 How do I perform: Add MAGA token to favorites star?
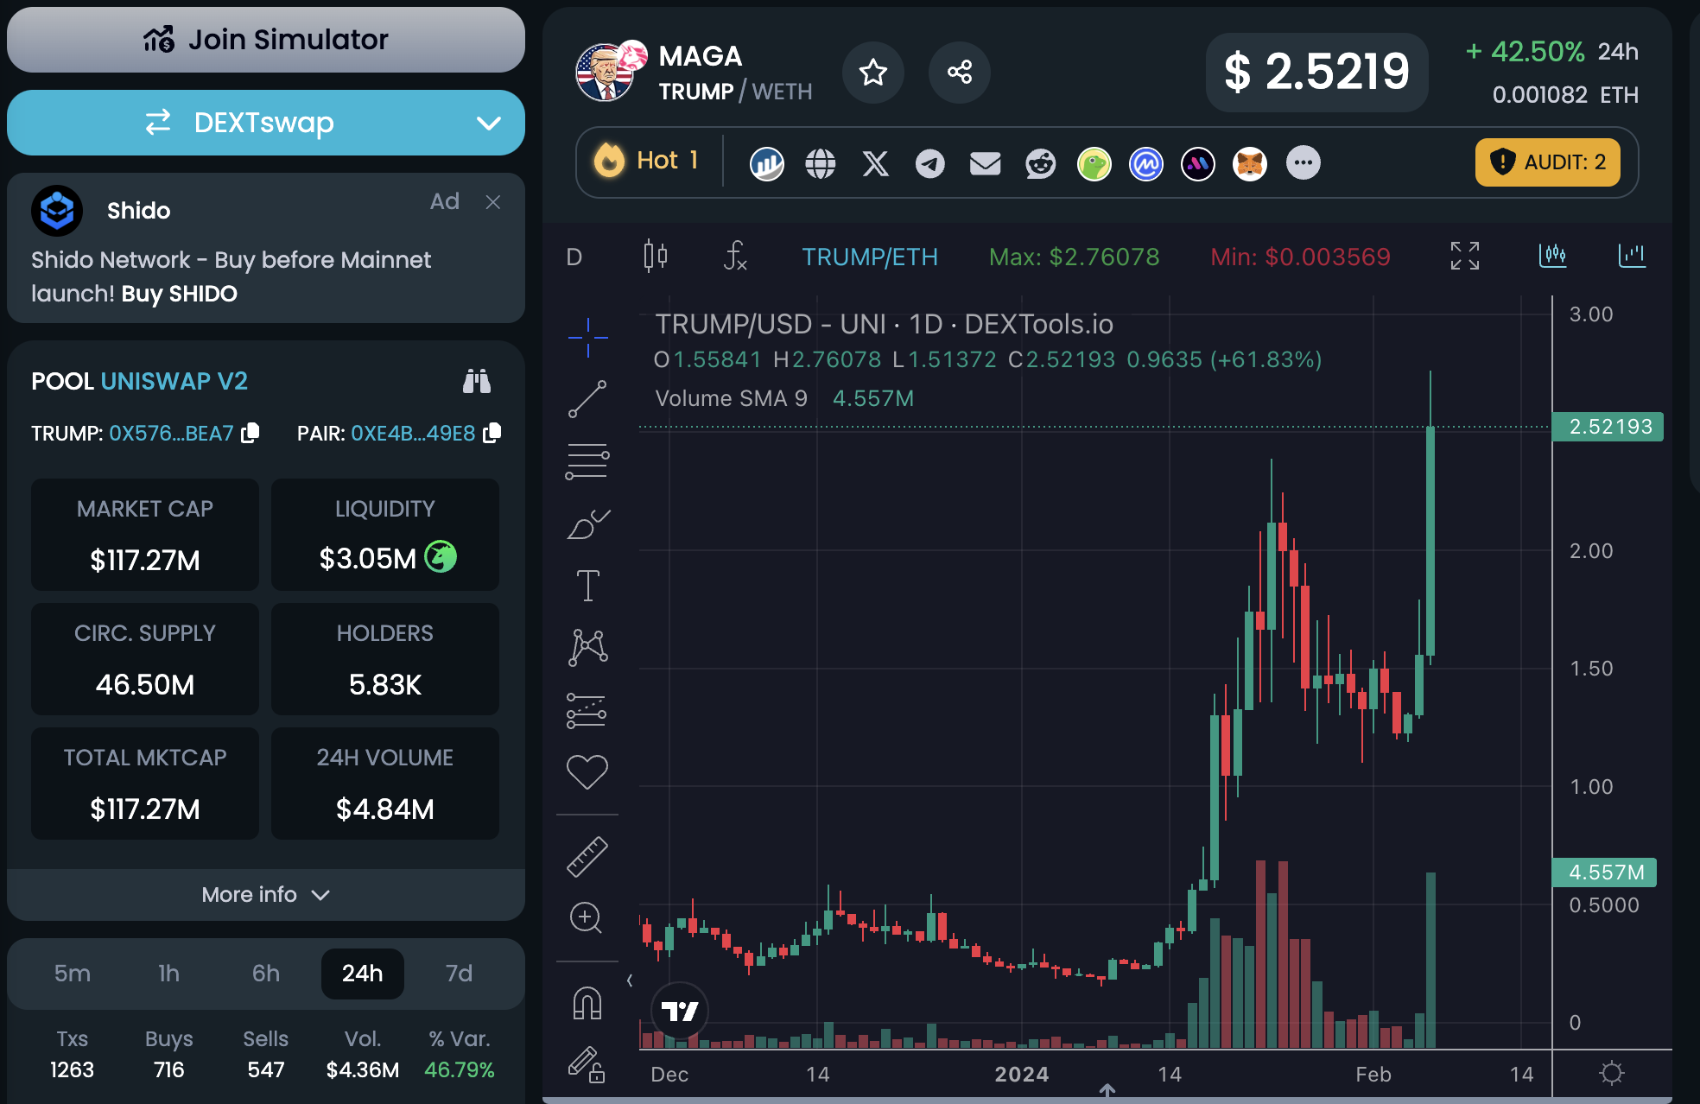[872, 73]
